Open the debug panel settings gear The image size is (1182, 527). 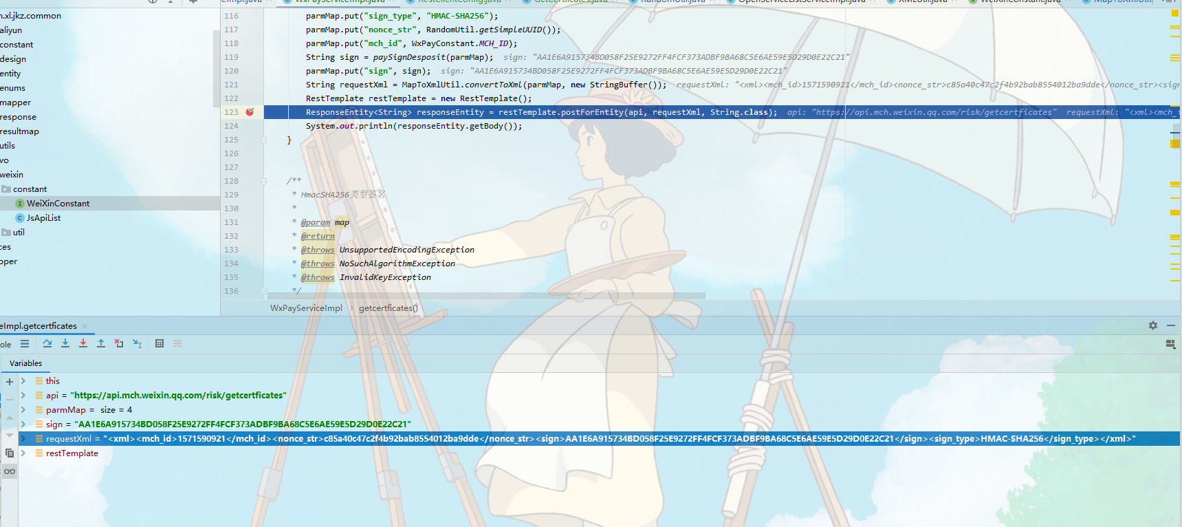pos(1153,325)
